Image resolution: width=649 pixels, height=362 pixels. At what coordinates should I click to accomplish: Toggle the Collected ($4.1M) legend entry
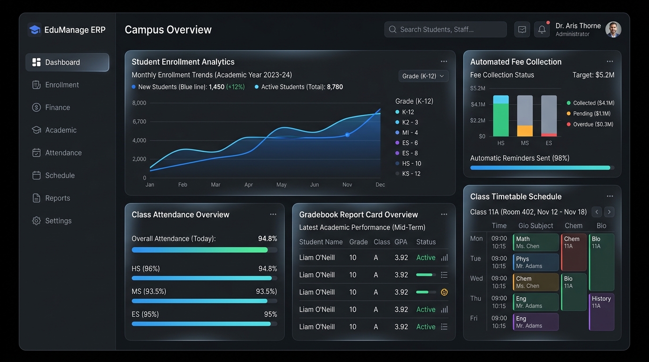point(591,103)
